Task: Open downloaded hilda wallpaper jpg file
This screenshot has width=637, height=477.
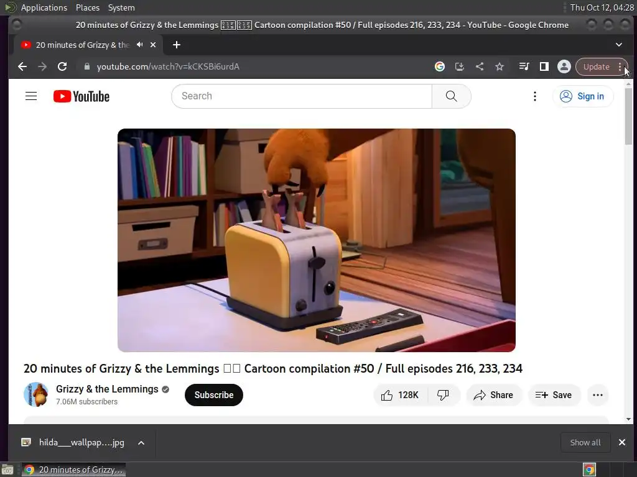Action: tap(73, 442)
